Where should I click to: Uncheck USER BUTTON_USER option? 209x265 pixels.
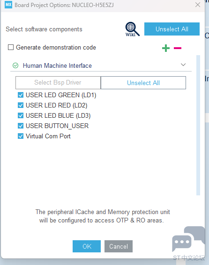point(21,126)
